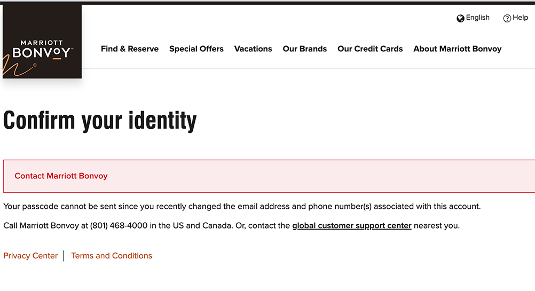Click the globe language icon
Screen dimensions: 535x291
coord(460,18)
